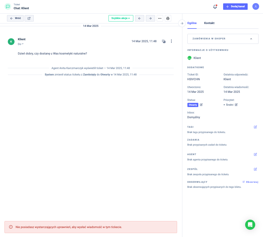Screen dimensions: 263x237
Task: Translate the client's message
Action: pyautogui.click(x=164, y=41)
